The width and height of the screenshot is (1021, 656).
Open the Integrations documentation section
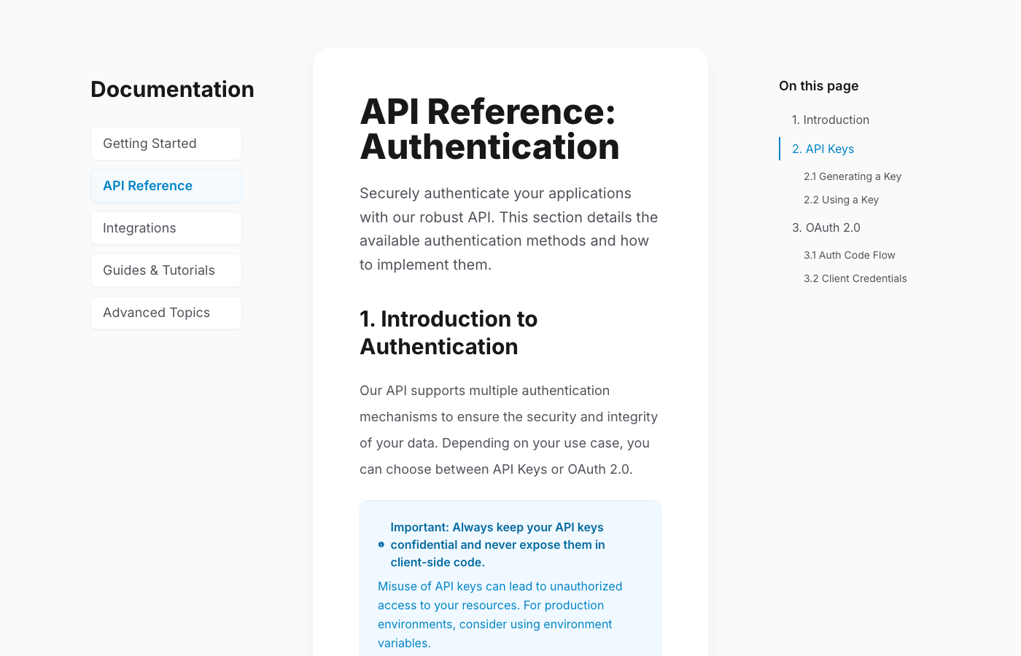pyautogui.click(x=166, y=228)
